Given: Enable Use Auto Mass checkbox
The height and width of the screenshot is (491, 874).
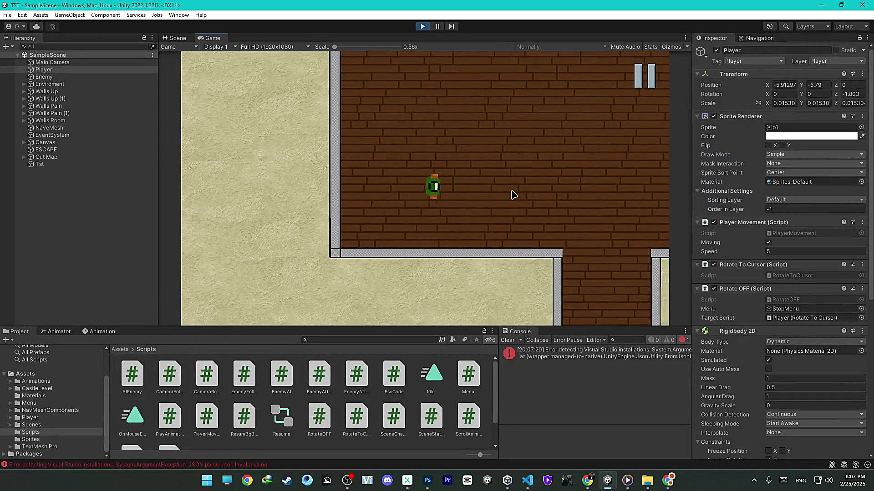Looking at the screenshot, I should [768, 369].
